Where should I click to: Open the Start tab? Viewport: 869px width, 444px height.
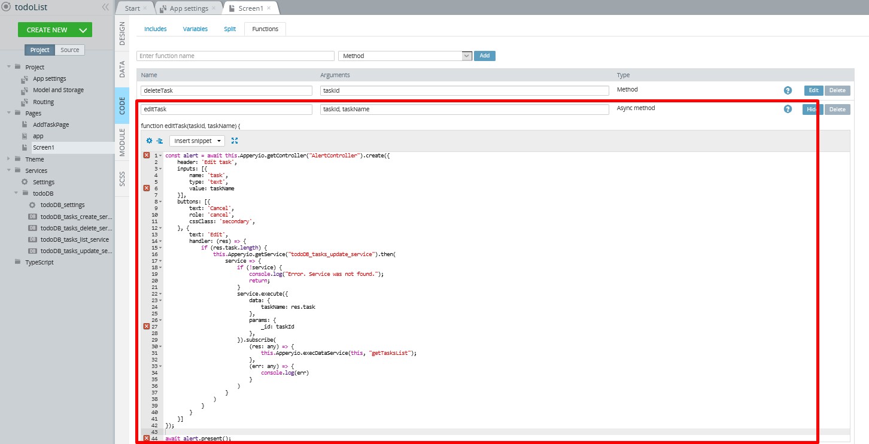[132, 8]
